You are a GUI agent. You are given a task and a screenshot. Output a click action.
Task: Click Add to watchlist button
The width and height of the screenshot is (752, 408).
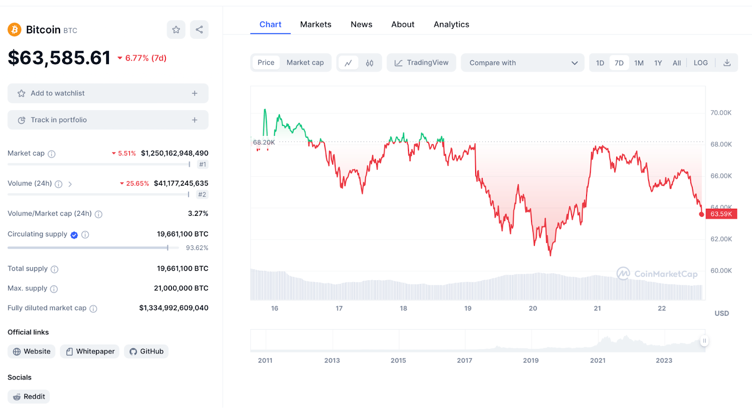click(x=108, y=93)
